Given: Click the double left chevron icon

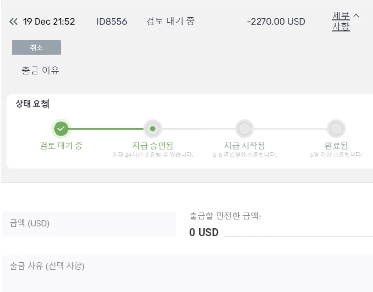Looking at the screenshot, I should tap(13, 22).
